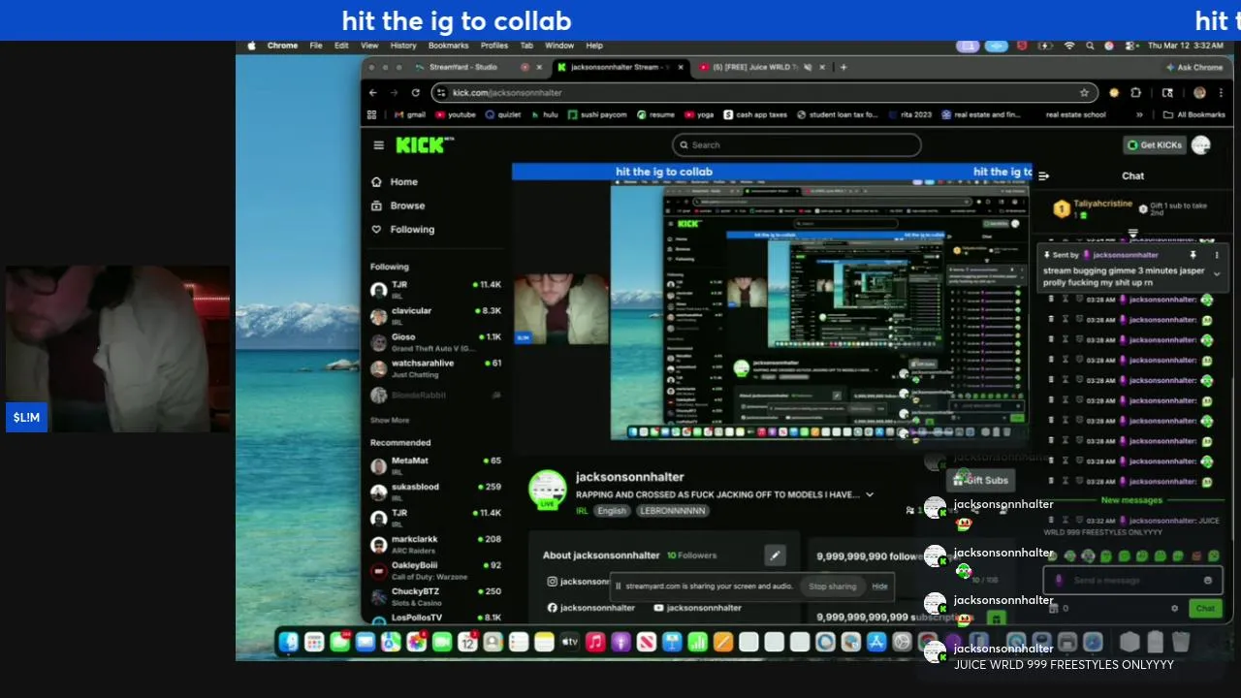Open MetaMat in Recommended list
1241x698 pixels.
[x=436, y=465]
